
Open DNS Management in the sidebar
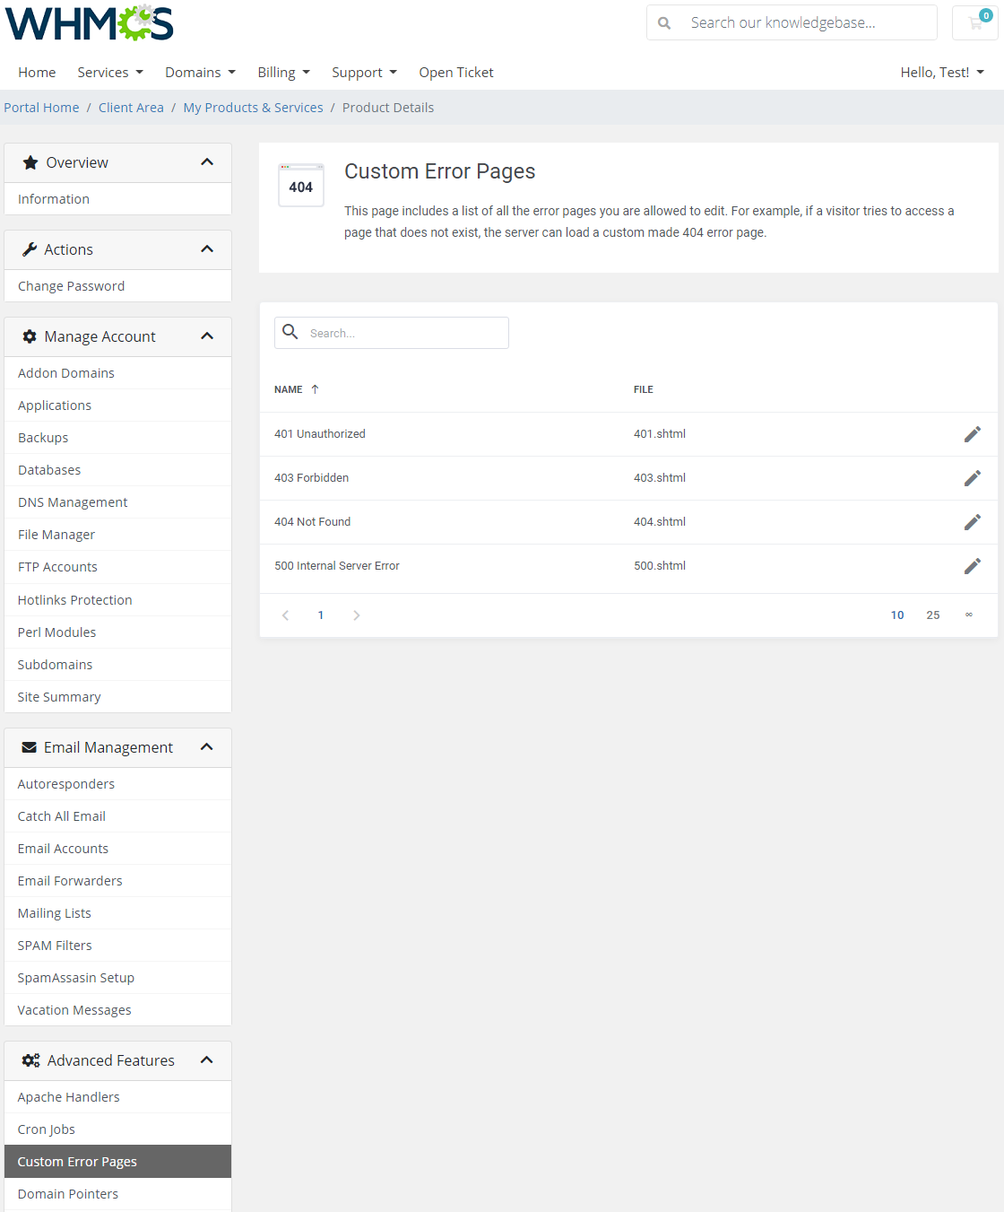coord(117,502)
